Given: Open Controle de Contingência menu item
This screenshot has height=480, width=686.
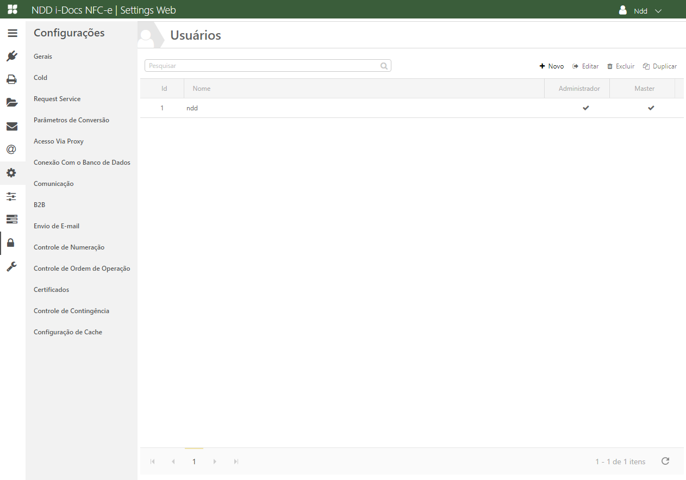Looking at the screenshot, I should pos(71,311).
